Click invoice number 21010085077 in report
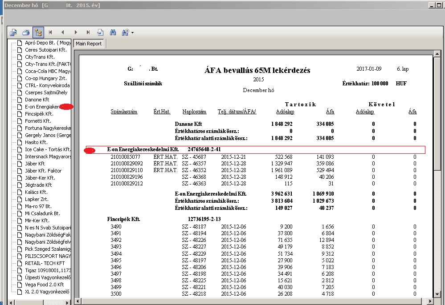 coord(126,157)
